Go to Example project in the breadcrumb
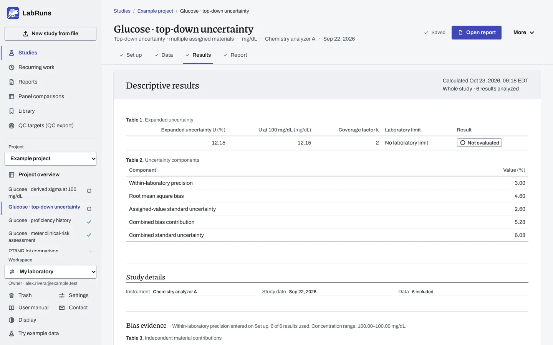 [x=155, y=11]
